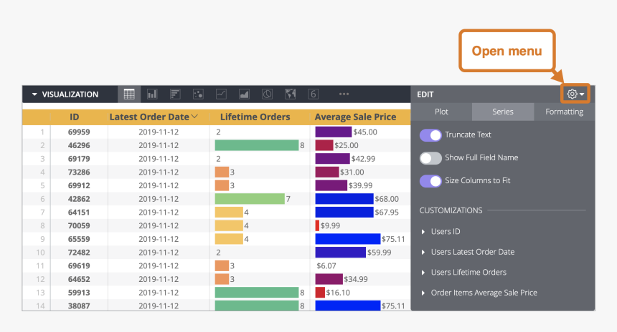The image size is (617, 332).
Task: Open the gear menu in Edit panel
Action: coord(575,94)
